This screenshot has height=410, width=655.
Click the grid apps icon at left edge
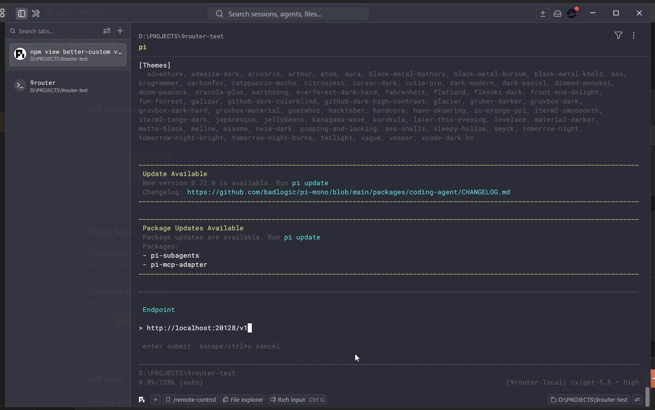point(2,14)
